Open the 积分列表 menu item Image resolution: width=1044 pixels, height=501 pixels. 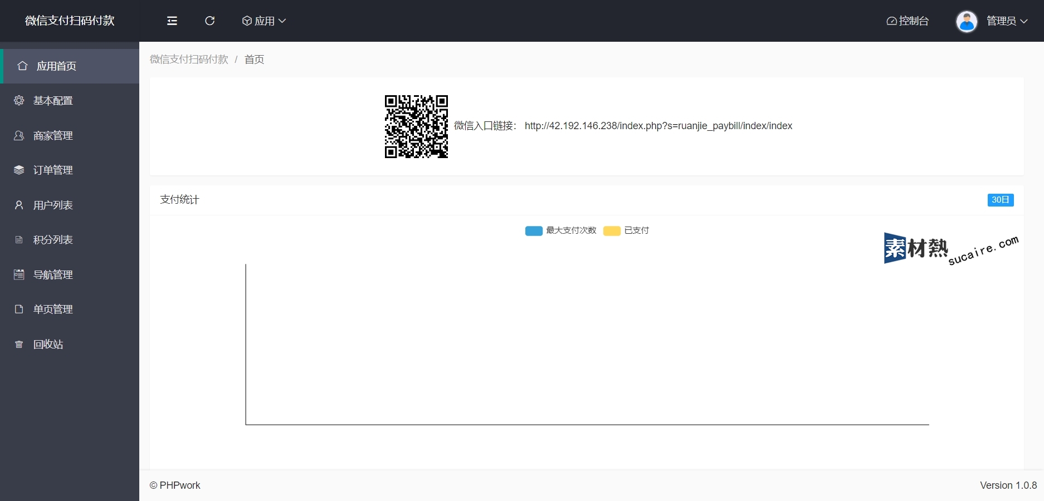70,240
